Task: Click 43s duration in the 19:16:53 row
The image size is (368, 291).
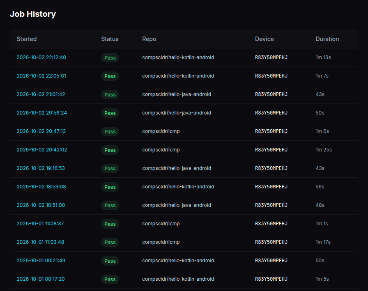Action: coord(320,168)
